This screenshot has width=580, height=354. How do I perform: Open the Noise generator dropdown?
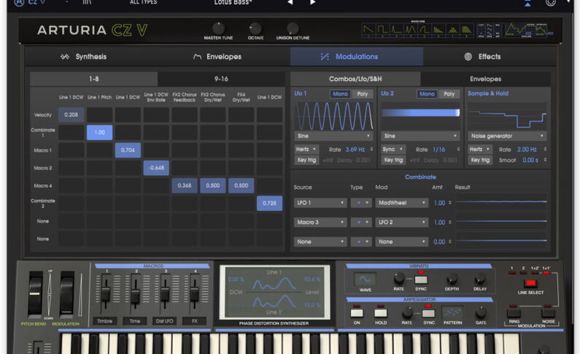[x=507, y=136]
